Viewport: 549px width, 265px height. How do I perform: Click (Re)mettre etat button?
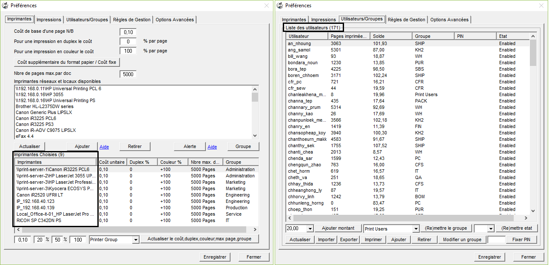point(517,228)
